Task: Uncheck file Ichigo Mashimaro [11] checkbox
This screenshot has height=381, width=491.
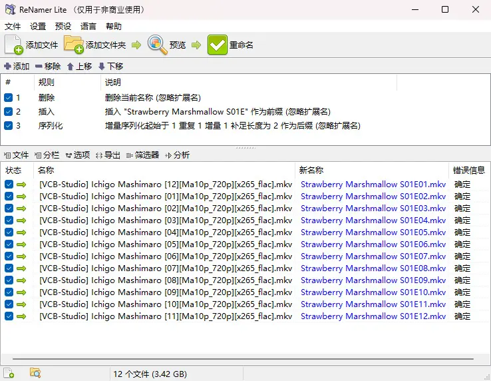Action: 9,316
